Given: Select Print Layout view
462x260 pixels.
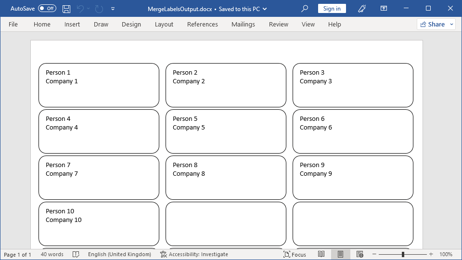Looking at the screenshot, I should click(x=340, y=254).
